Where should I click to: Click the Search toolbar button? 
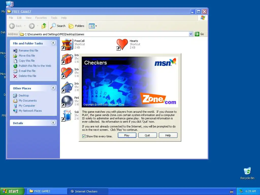(58, 26)
